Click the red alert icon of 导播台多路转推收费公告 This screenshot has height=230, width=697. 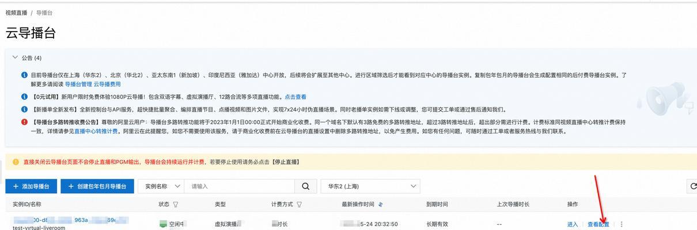click(x=24, y=122)
